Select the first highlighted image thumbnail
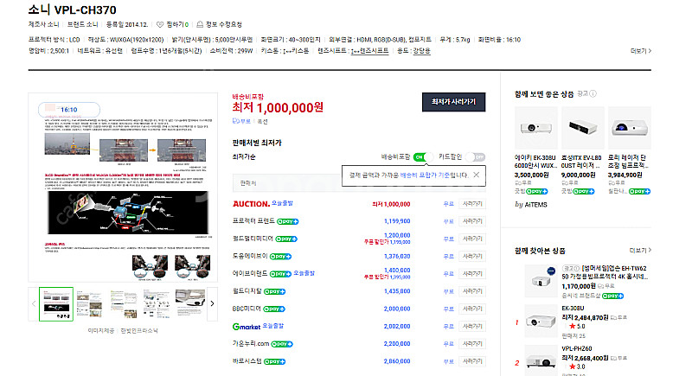The height and width of the screenshot is (376, 692). point(56,304)
